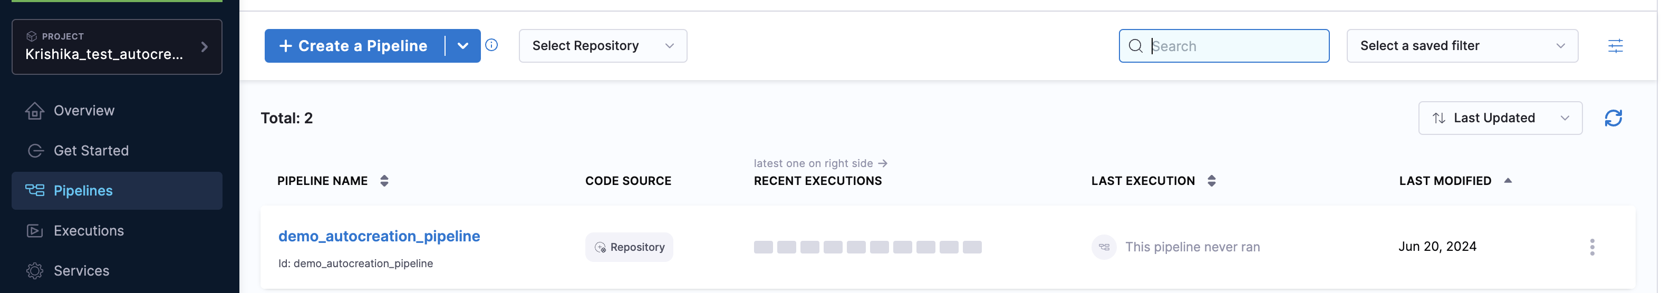The height and width of the screenshot is (293, 1661).
Task: Toggle sort by Pipeline Name column
Action: click(x=384, y=181)
